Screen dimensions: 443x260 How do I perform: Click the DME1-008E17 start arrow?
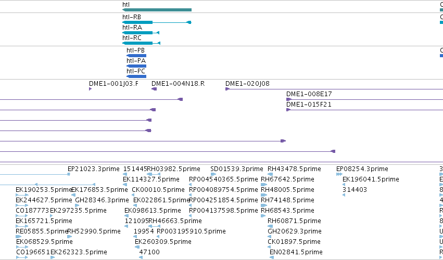[289, 99]
